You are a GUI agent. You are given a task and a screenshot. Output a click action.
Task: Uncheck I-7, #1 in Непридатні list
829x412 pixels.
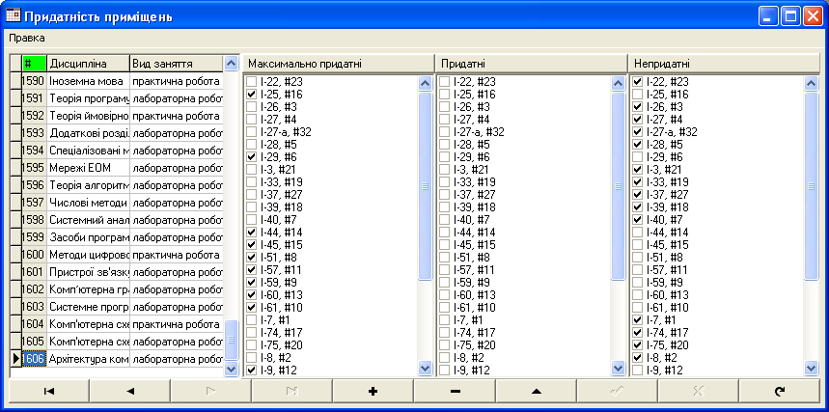point(638,320)
